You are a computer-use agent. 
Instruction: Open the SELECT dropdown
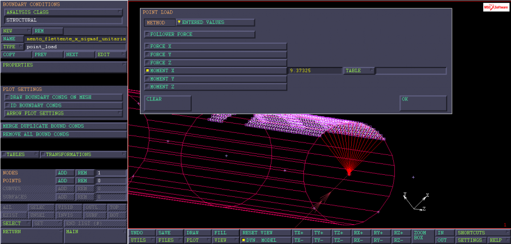(x=17, y=224)
